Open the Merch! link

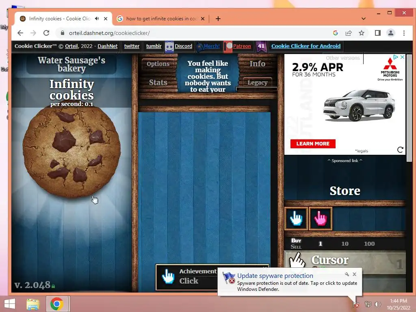tap(212, 46)
